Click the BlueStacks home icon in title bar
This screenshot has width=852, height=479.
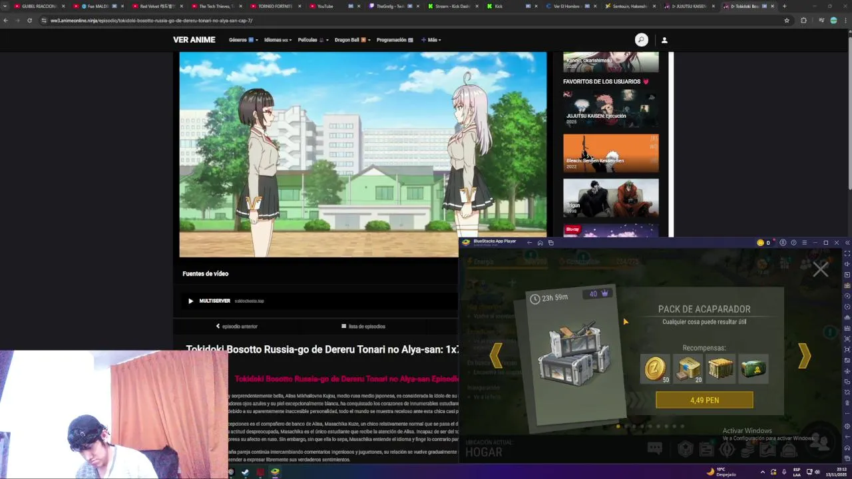click(540, 243)
